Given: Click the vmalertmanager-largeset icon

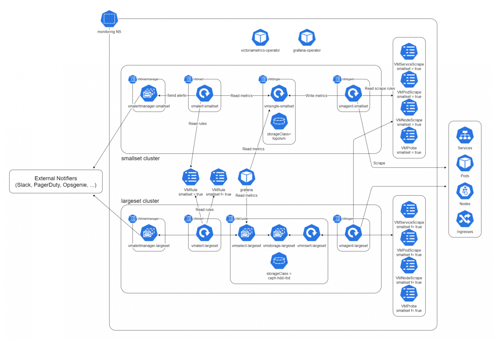Looking at the screenshot, I should click(x=149, y=233).
